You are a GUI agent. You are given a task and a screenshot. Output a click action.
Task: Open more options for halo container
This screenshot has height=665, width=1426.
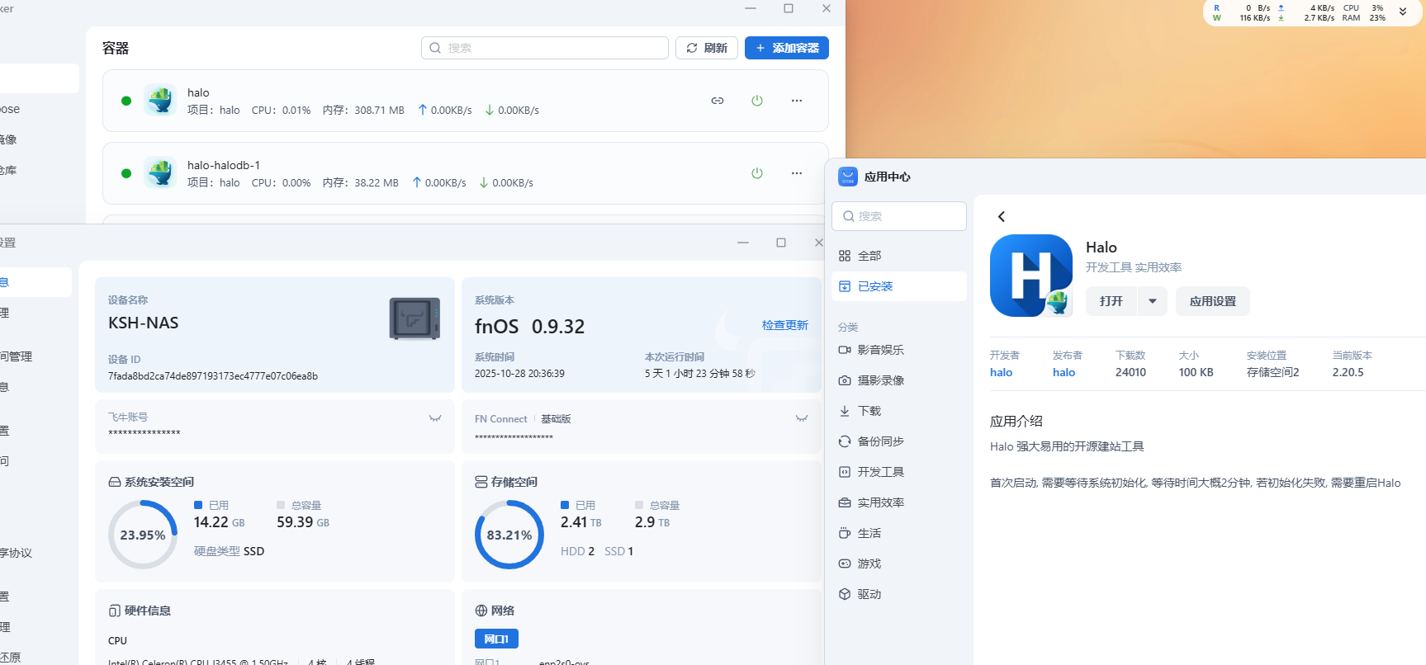click(797, 101)
